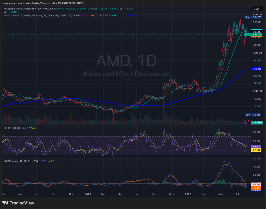The height and width of the screenshot is (209, 266).
Task: Click the close value C495.16 in legend
Action: [93, 9]
